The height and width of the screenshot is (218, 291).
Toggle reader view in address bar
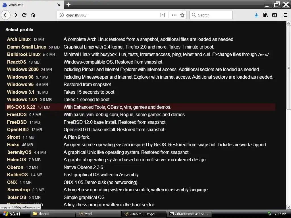tap(162, 15)
